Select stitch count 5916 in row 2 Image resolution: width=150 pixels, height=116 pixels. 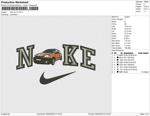[x=121, y=57]
